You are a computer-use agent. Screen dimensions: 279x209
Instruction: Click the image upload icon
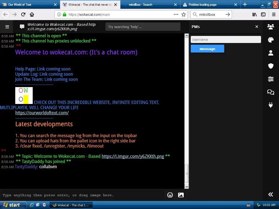click(181, 195)
